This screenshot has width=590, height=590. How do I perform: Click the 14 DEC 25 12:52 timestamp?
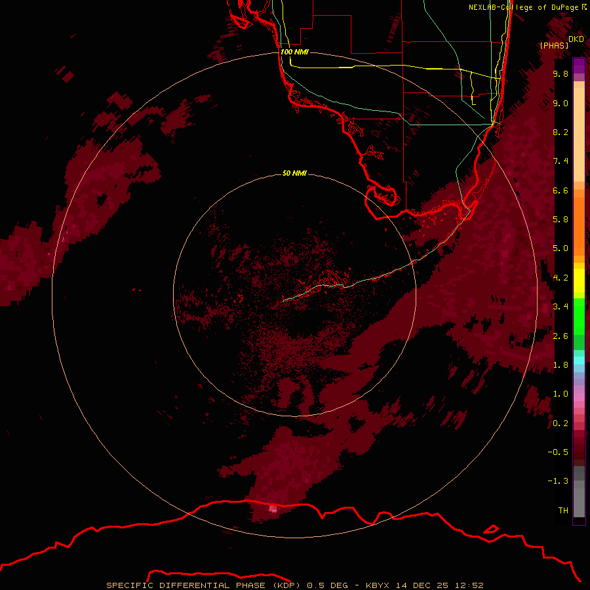click(x=439, y=585)
